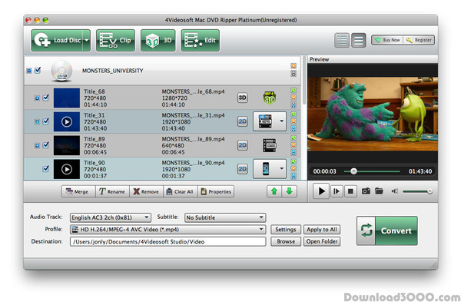Open the Subtitle dropdown
461x302 pixels.
(225, 217)
